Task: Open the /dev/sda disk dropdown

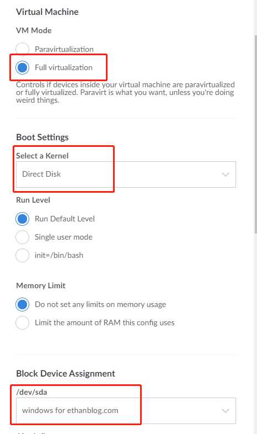Action: (x=126, y=411)
